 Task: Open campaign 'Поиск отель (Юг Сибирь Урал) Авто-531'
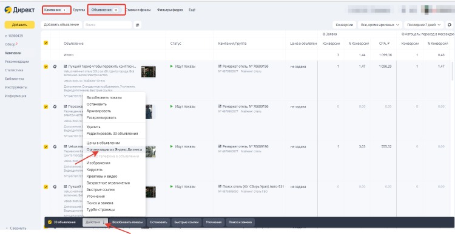(253, 187)
